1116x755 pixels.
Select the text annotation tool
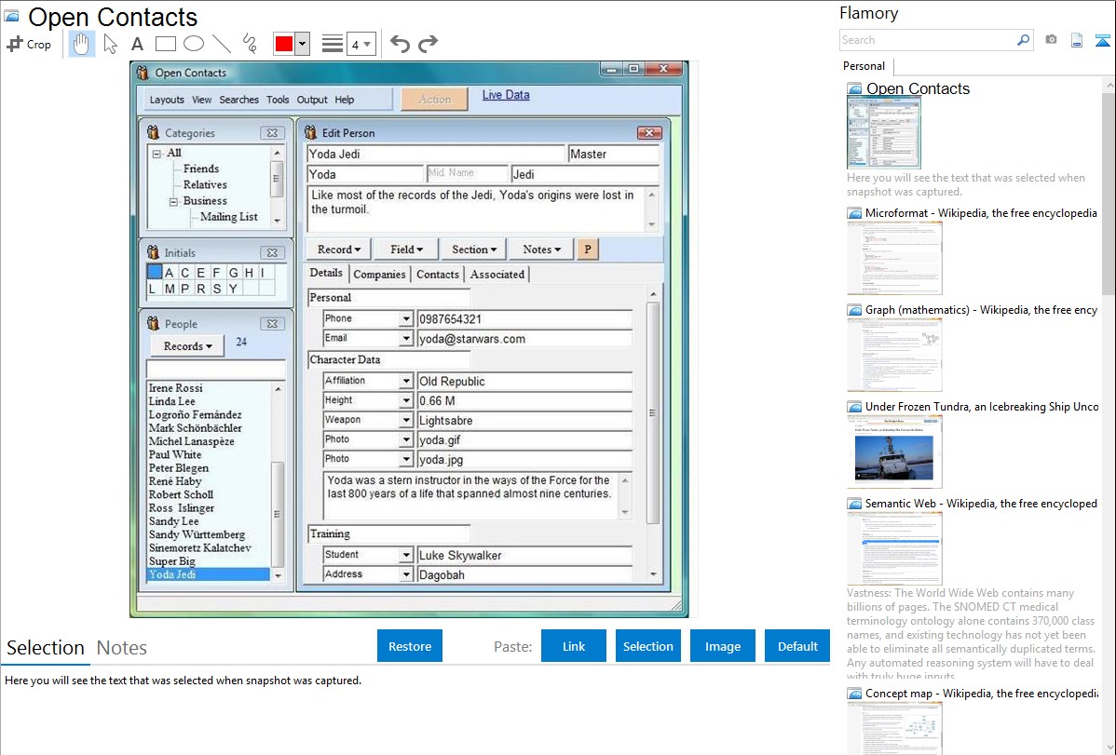137,44
